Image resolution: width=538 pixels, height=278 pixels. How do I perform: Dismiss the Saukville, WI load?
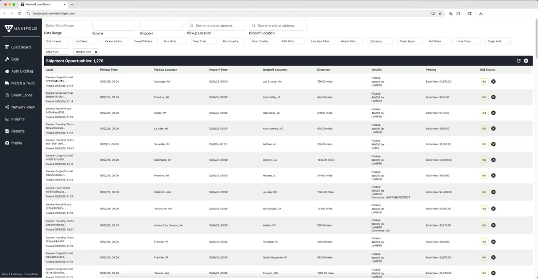(x=493, y=144)
